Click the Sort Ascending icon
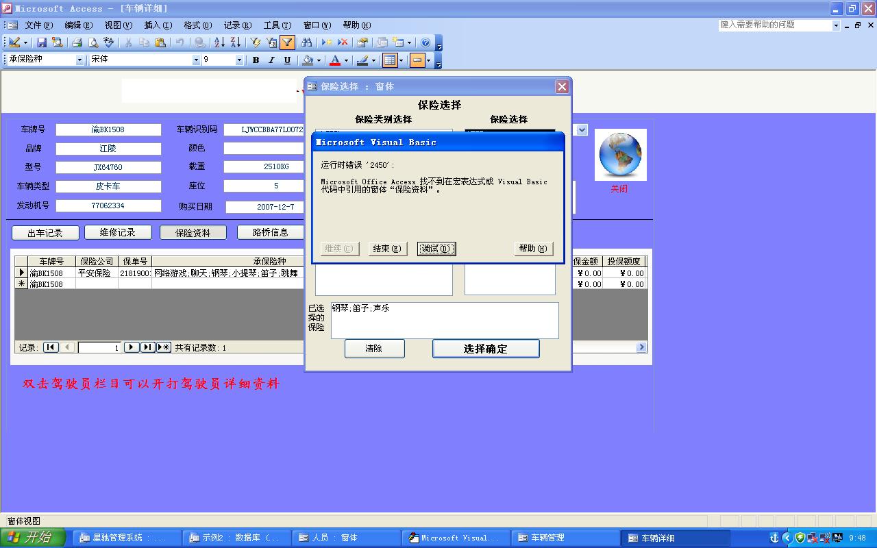 click(x=219, y=42)
